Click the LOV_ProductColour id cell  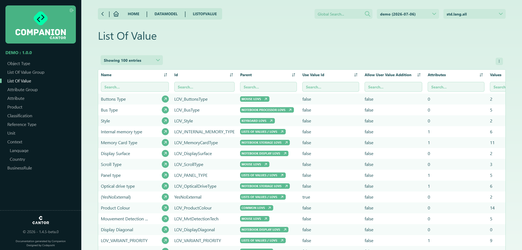click(193, 208)
